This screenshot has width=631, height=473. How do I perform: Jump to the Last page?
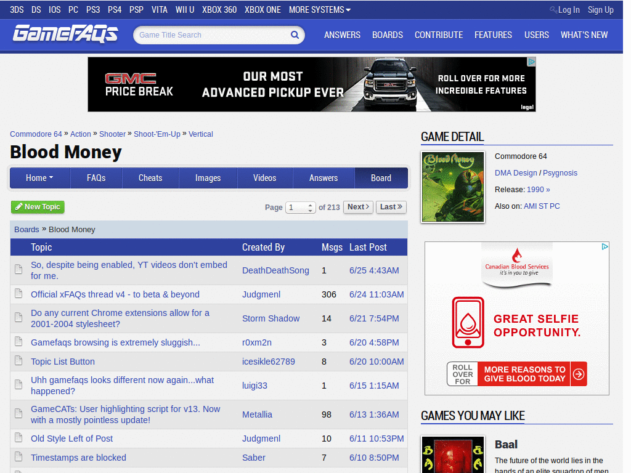pos(391,207)
